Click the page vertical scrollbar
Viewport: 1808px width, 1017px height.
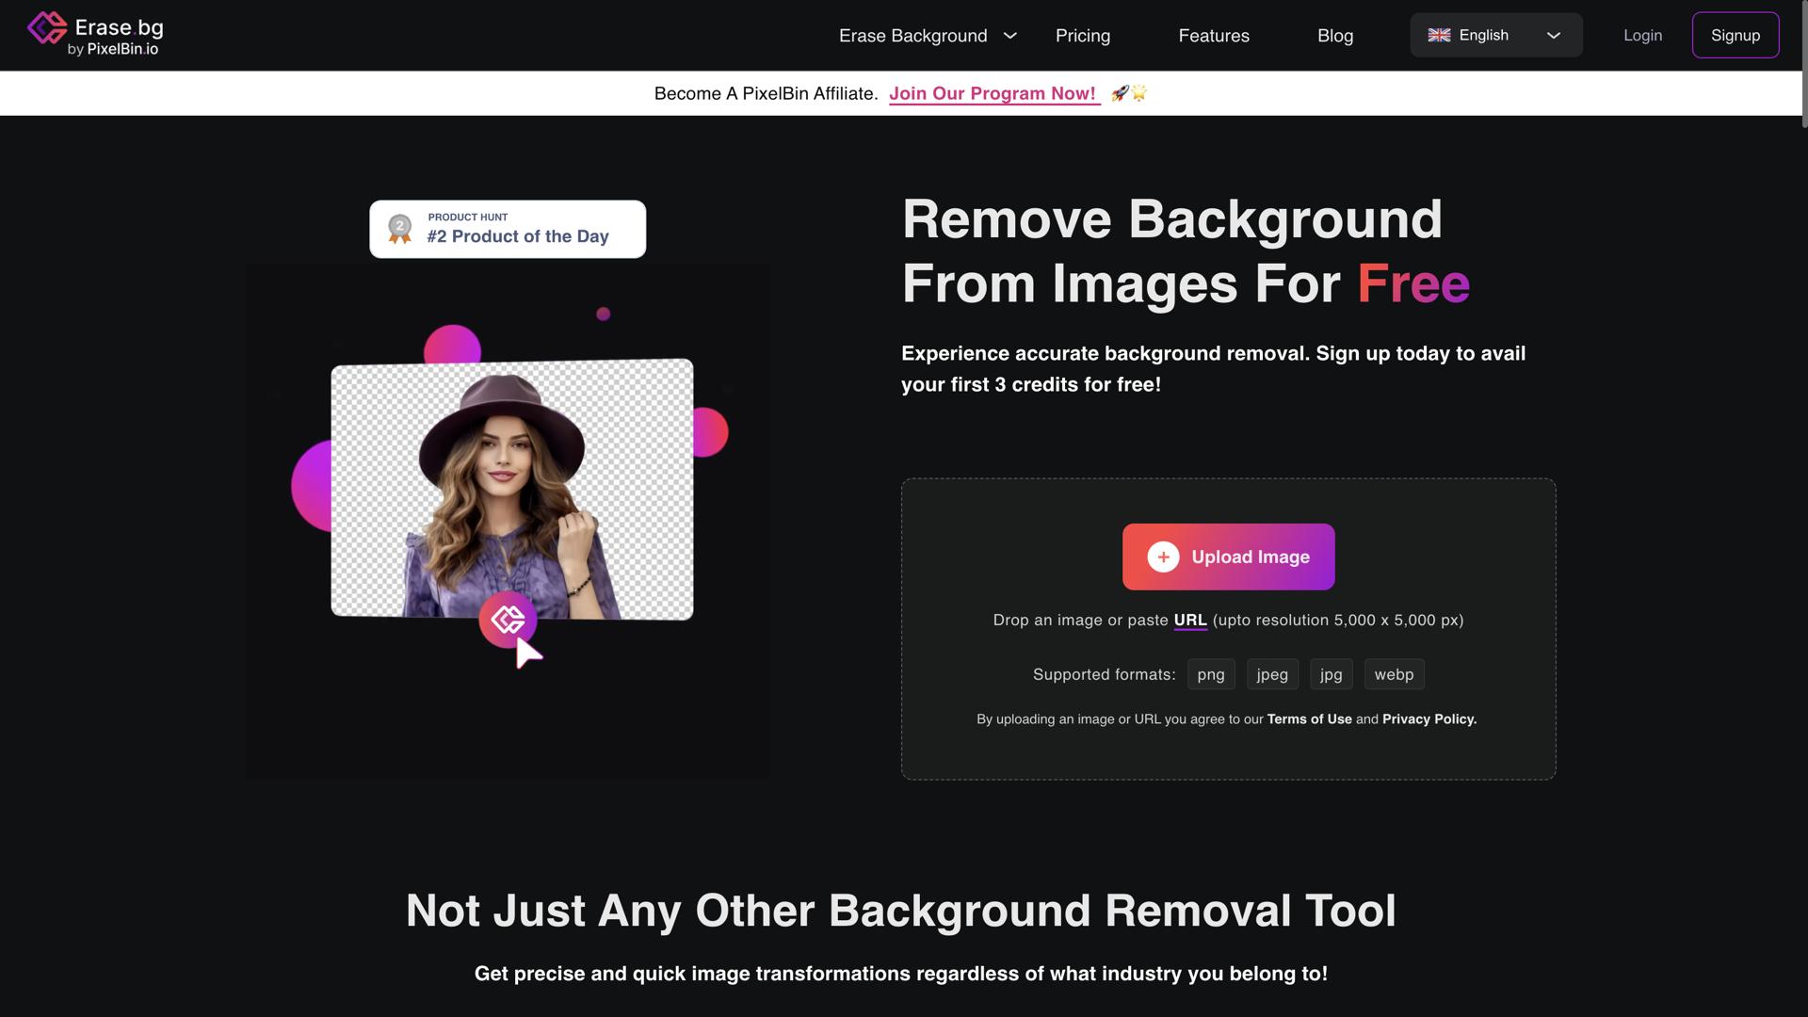(1803, 66)
